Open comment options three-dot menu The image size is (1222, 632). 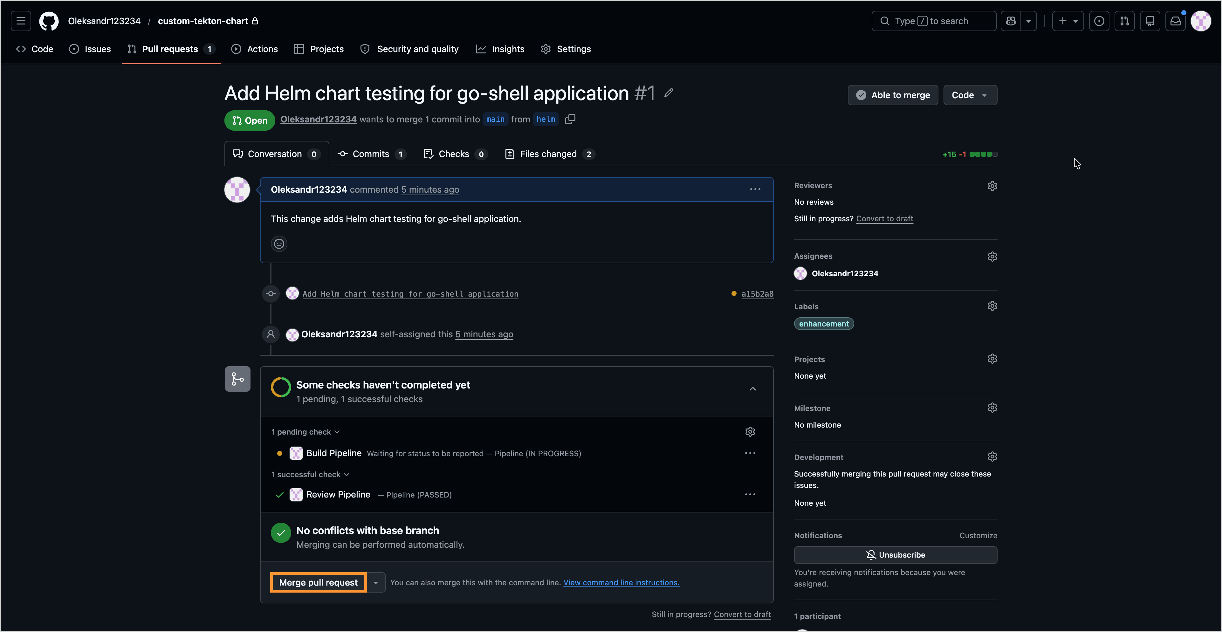click(755, 189)
